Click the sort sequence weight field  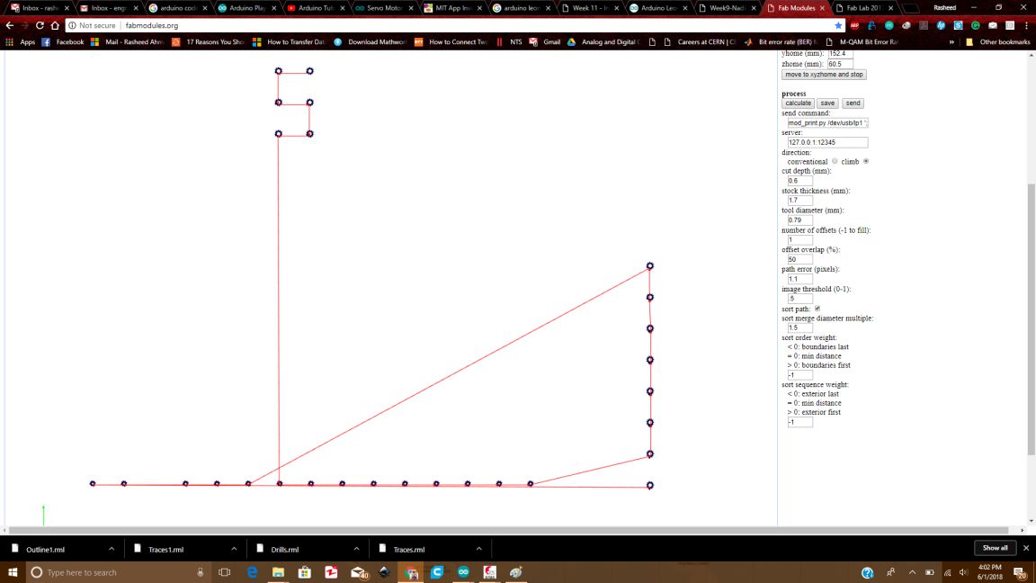pos(799,422)
